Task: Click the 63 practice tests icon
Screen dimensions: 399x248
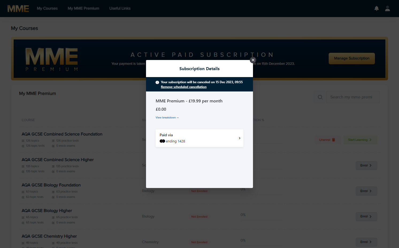Action: (x=53, y=192)
